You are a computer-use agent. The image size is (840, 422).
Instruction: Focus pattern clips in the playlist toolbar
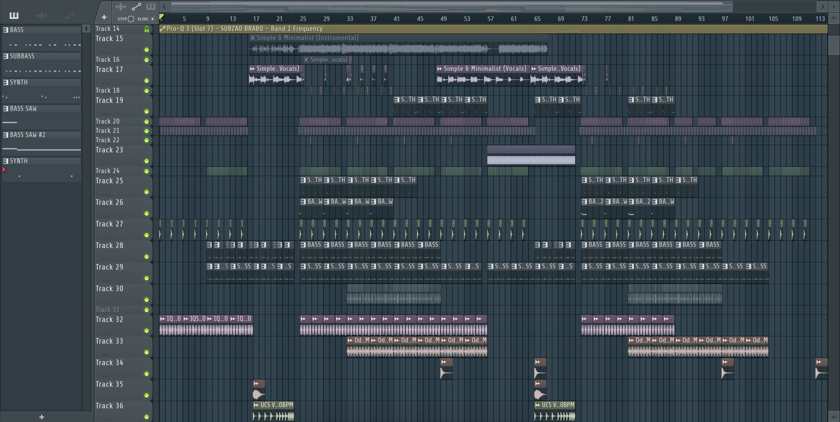[151, 6]
